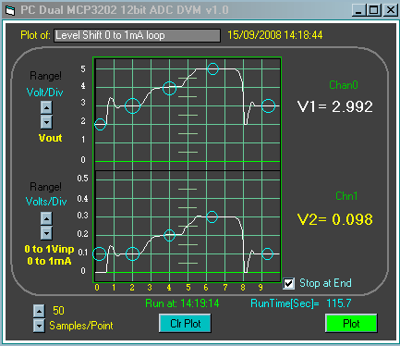Click the lower-plot circle marker at 0.3 peak
Screen dimensions: 400x346
pyautogui.click(x=212, y=216)
